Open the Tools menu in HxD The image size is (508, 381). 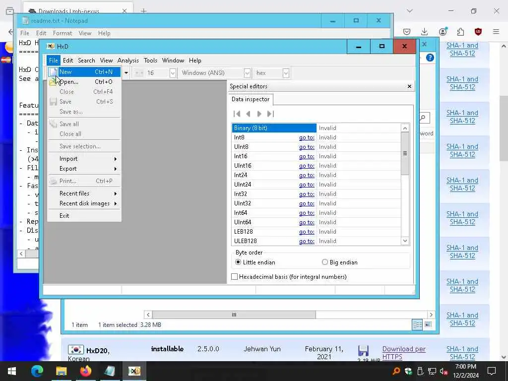pos(150,60)
